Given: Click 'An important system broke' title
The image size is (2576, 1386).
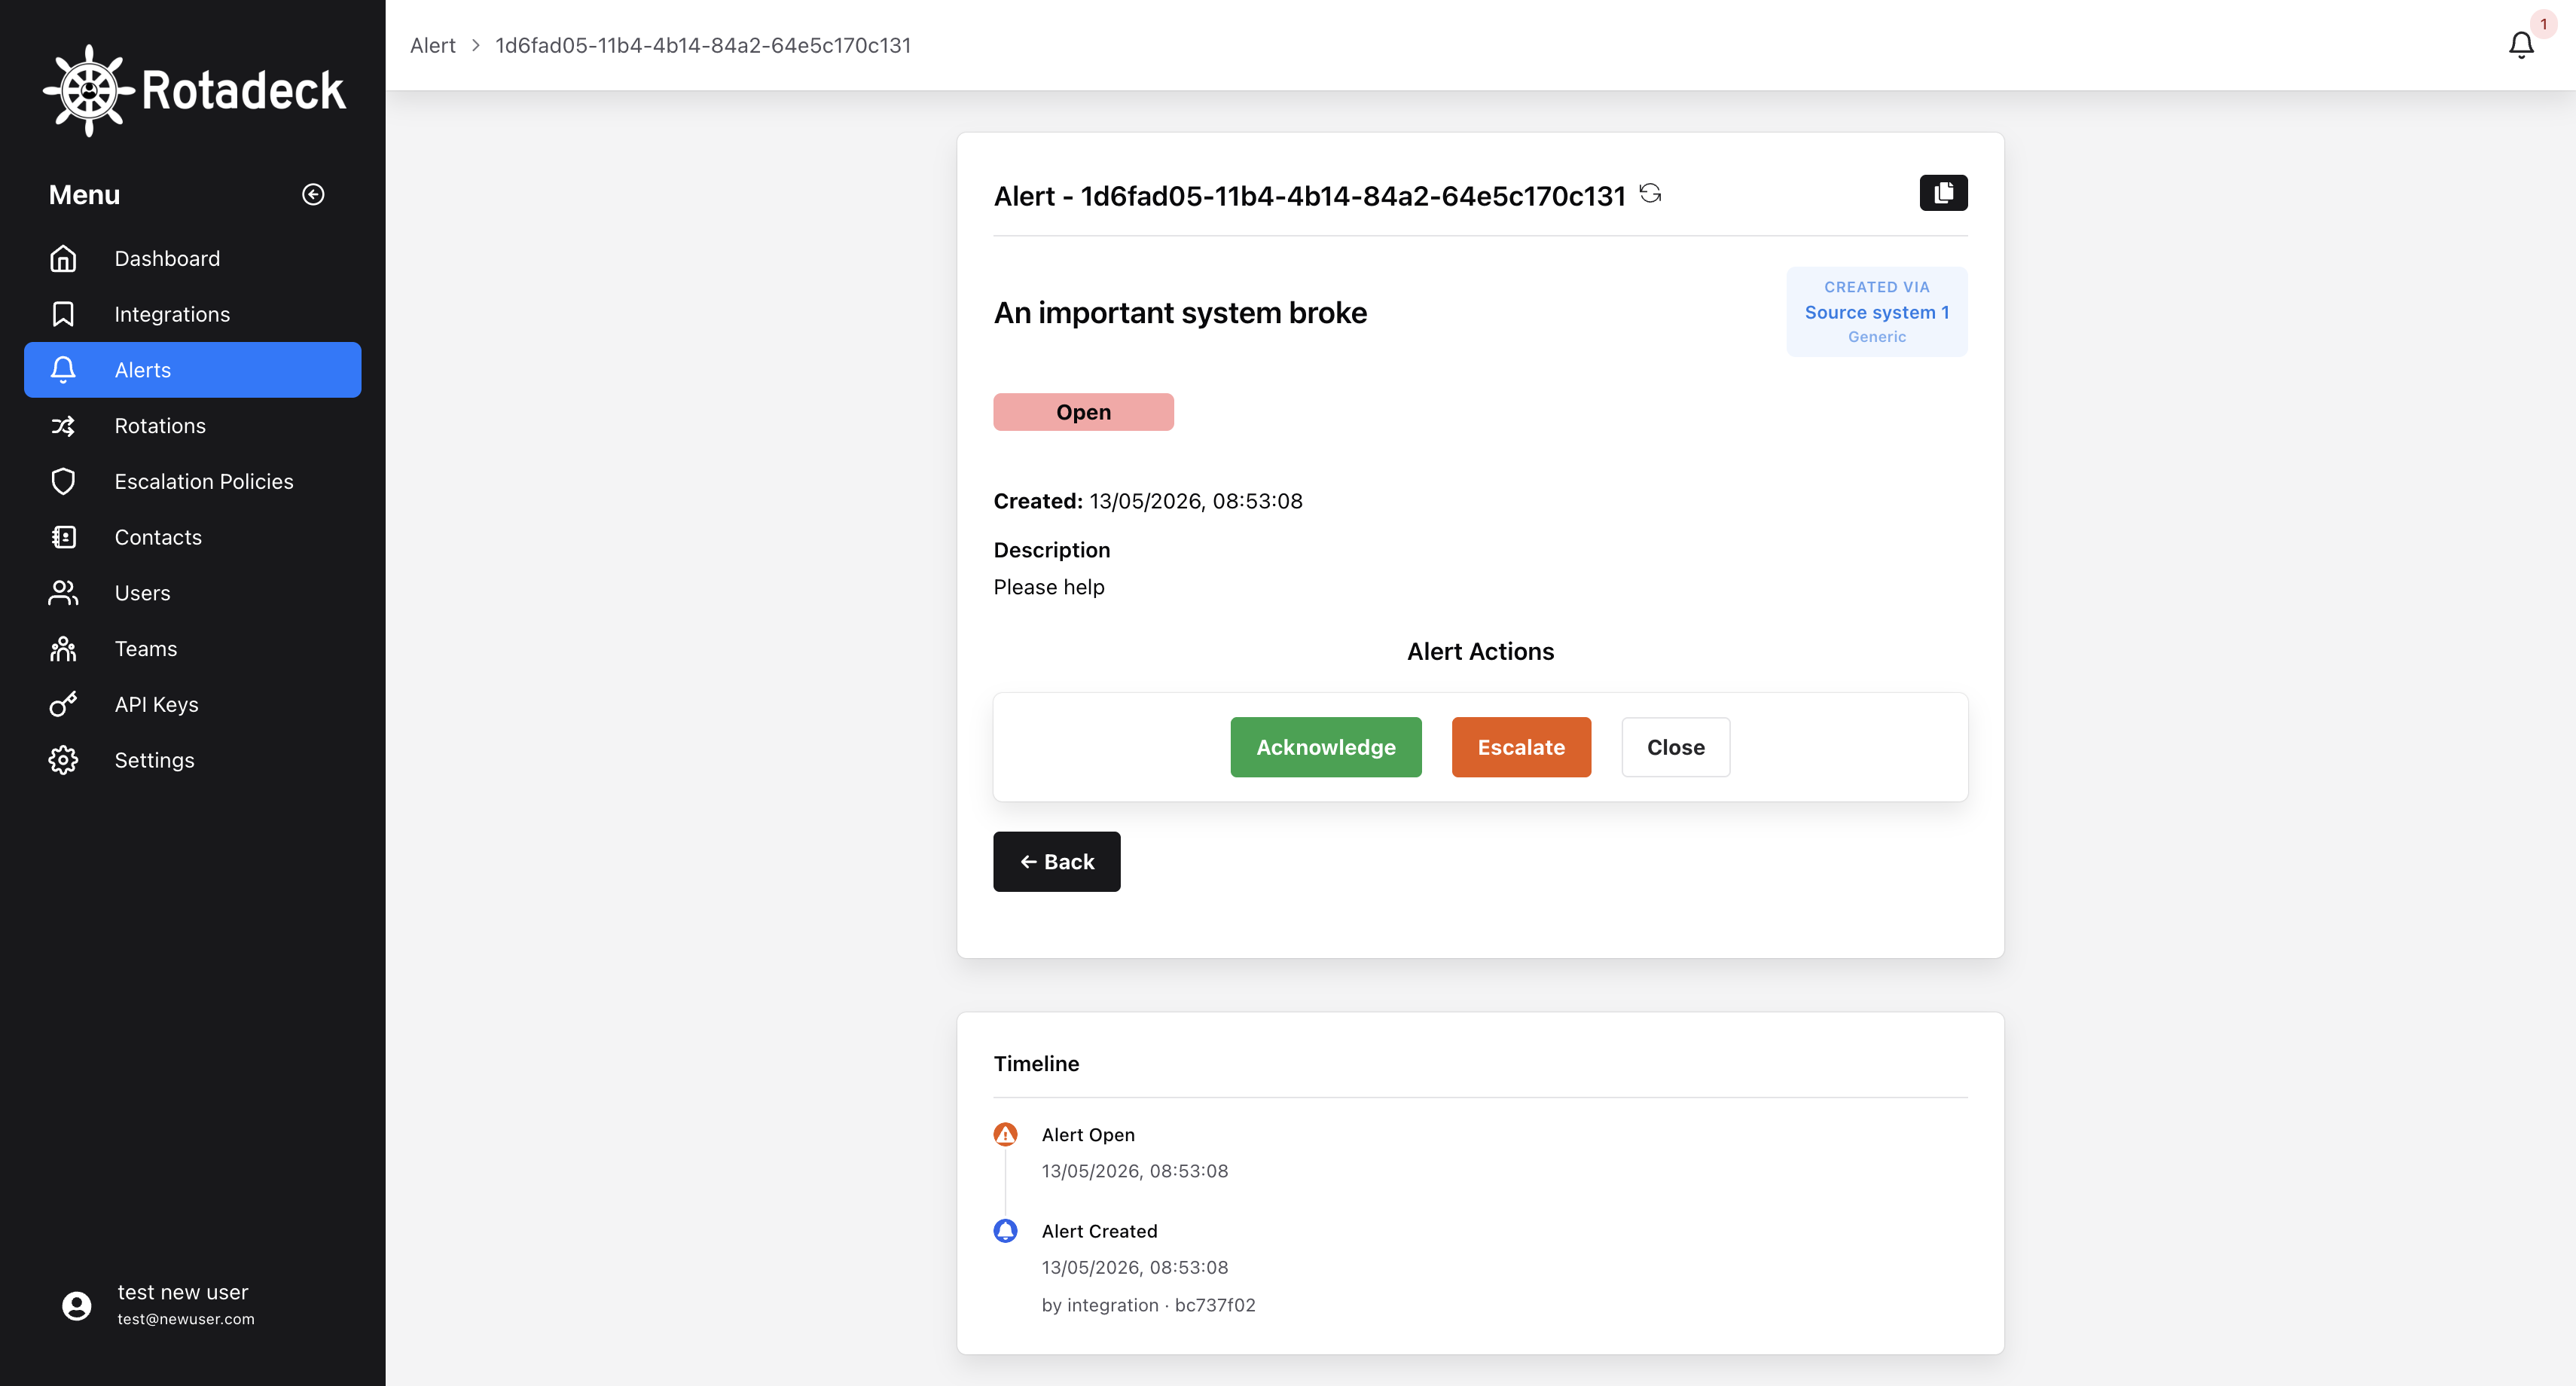Looking at the screenshot, I should tap(1180, 313).
